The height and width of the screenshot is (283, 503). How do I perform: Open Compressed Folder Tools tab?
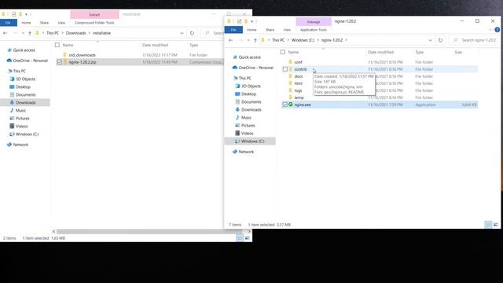(x=94, y=23)
